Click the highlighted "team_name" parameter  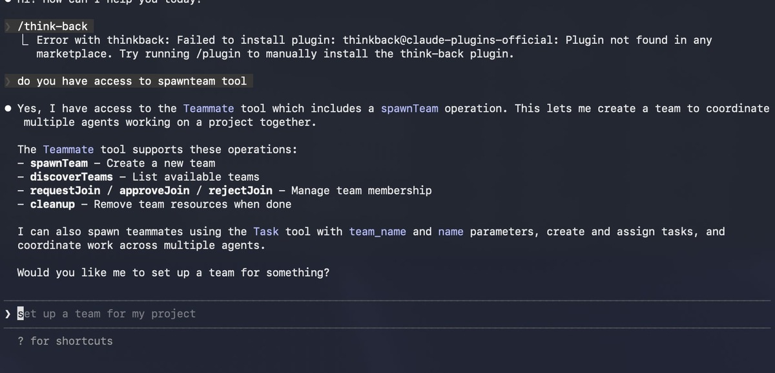pyautogui.click(x=378, y=231)
